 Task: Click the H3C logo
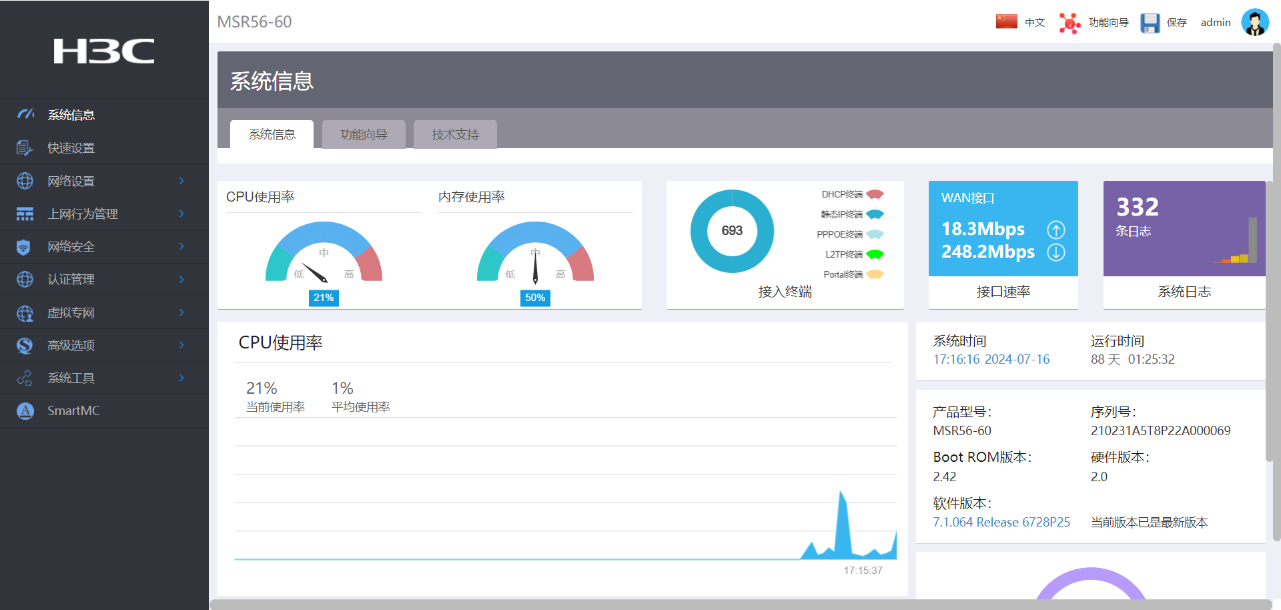(x=104, y=51)
